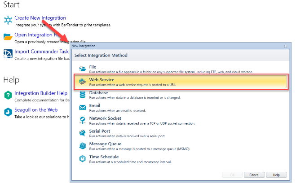Click the Time Schedule clock icon
The width and height of the screenshot is (296, 187).
tap(83, 159)
